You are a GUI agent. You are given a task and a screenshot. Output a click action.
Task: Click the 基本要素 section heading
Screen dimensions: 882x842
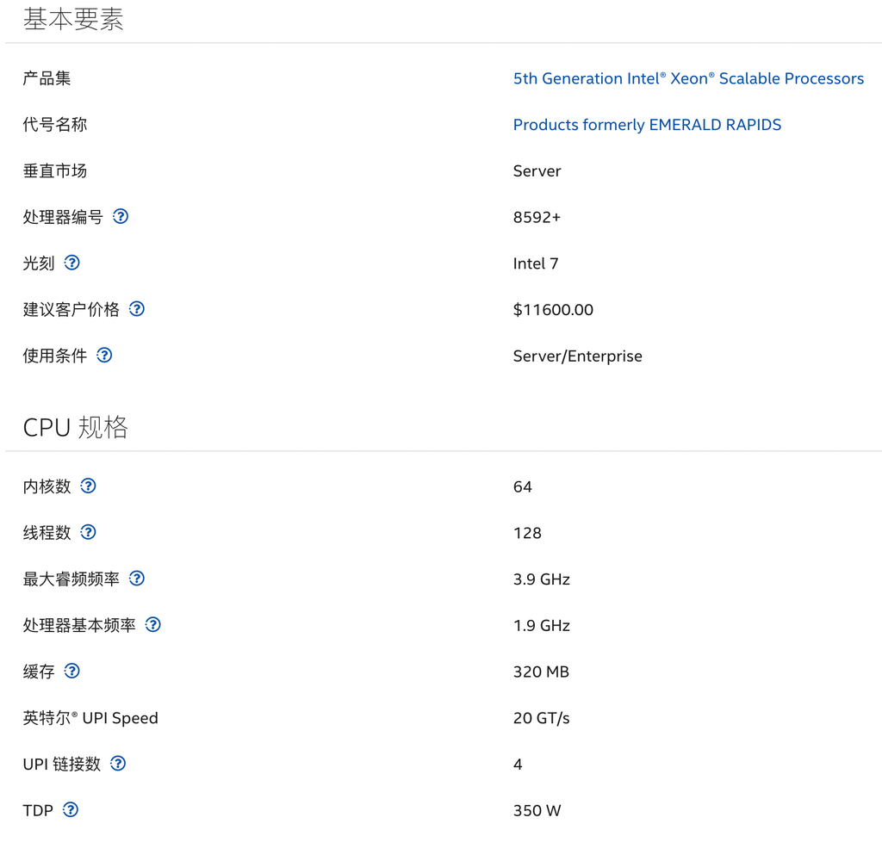[73, 19]
